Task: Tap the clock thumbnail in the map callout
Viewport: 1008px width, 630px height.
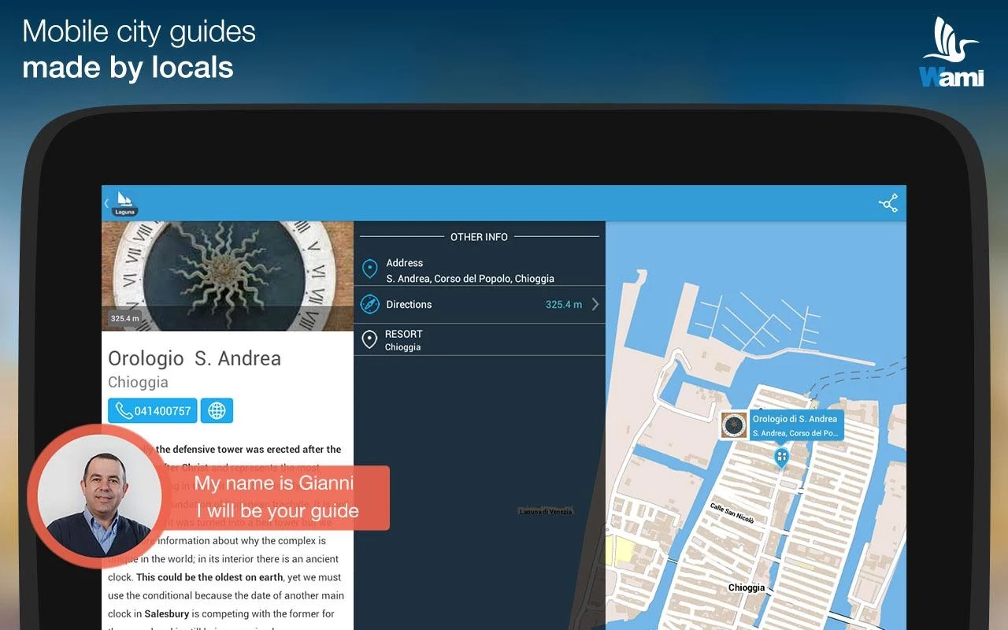Action: click(x=734, y=425)
